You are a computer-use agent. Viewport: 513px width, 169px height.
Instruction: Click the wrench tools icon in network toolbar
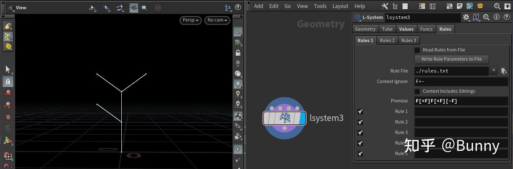(x=385, y=6)
